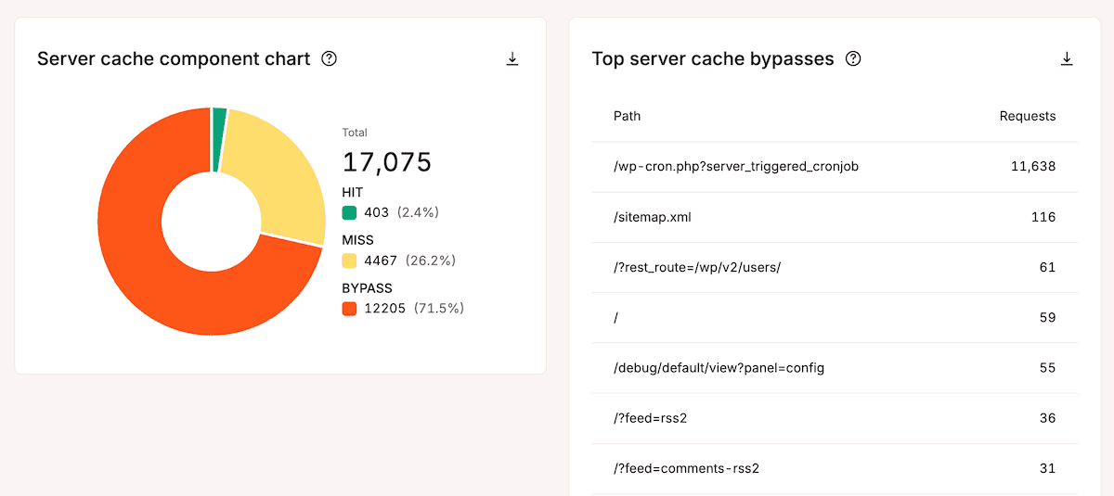The image size is (1114, 496).
Task: Select the /wp-cron.php?server_triggered_cronjob path
Action: click(736, 167)
